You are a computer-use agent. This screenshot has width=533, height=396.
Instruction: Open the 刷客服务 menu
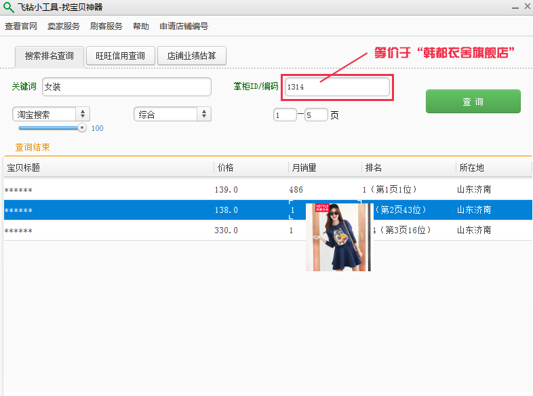106,26
